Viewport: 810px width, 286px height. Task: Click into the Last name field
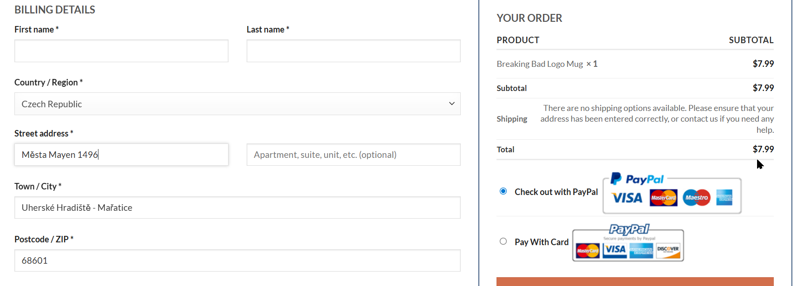[x=353, y=51]
